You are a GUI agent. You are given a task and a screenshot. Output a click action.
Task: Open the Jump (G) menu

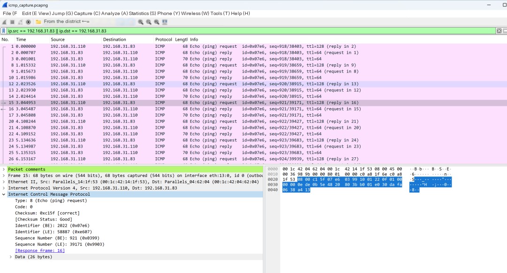(x=62, y=14)
